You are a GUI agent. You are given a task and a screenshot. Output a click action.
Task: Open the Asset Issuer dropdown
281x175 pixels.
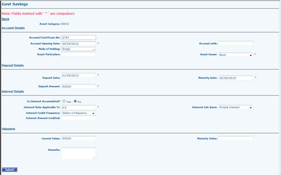point(236,55)
